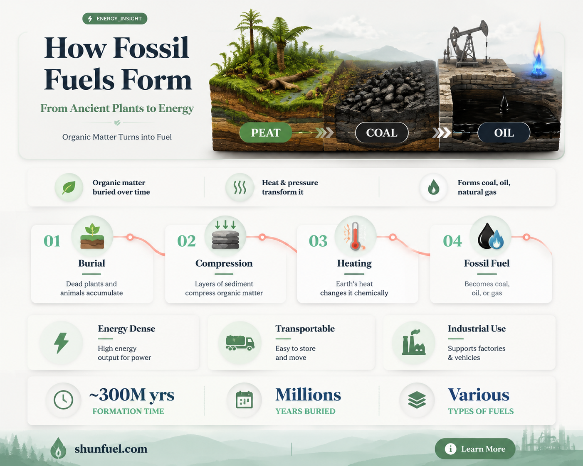Click the heat waves icon near Heat & pressure
This screenshot has height=466, width=583.
point(240,188)
